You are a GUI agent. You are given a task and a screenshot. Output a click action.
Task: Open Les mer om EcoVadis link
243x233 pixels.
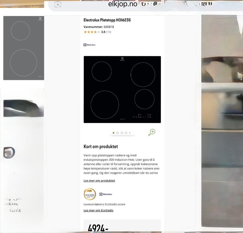pyautogui.click(x=98, y=210)
